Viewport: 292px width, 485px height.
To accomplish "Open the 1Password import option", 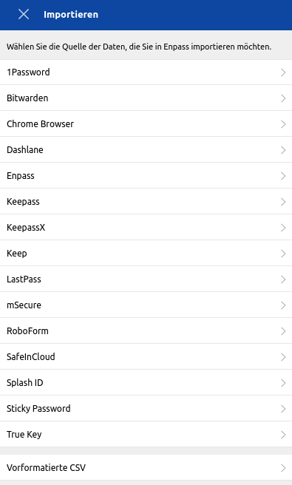I will click(146, 72).
